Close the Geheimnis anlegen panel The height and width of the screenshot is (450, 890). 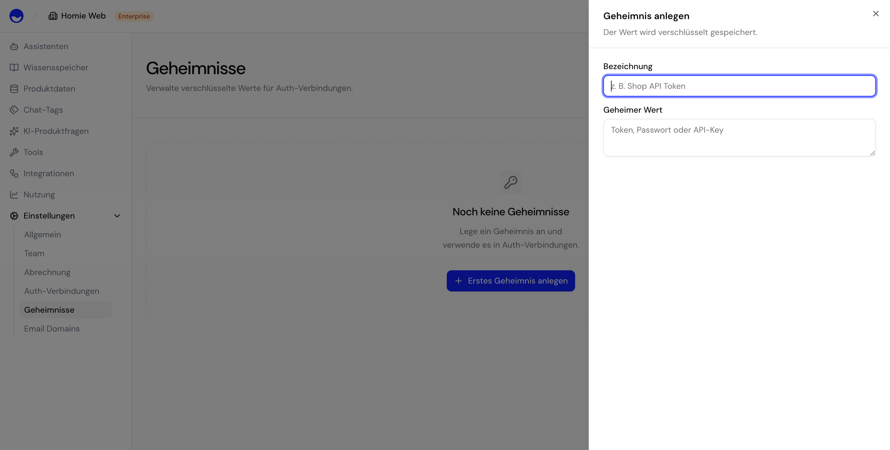pyautogui.click(x=876, y=14)
